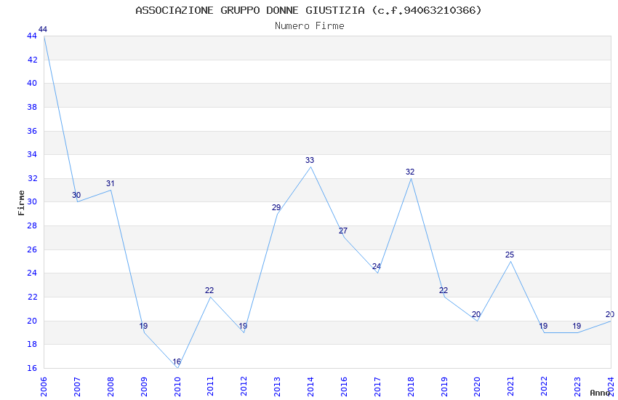Click the x-axis year label 2021
The image size is (618, 400).
tap(511, 386)
